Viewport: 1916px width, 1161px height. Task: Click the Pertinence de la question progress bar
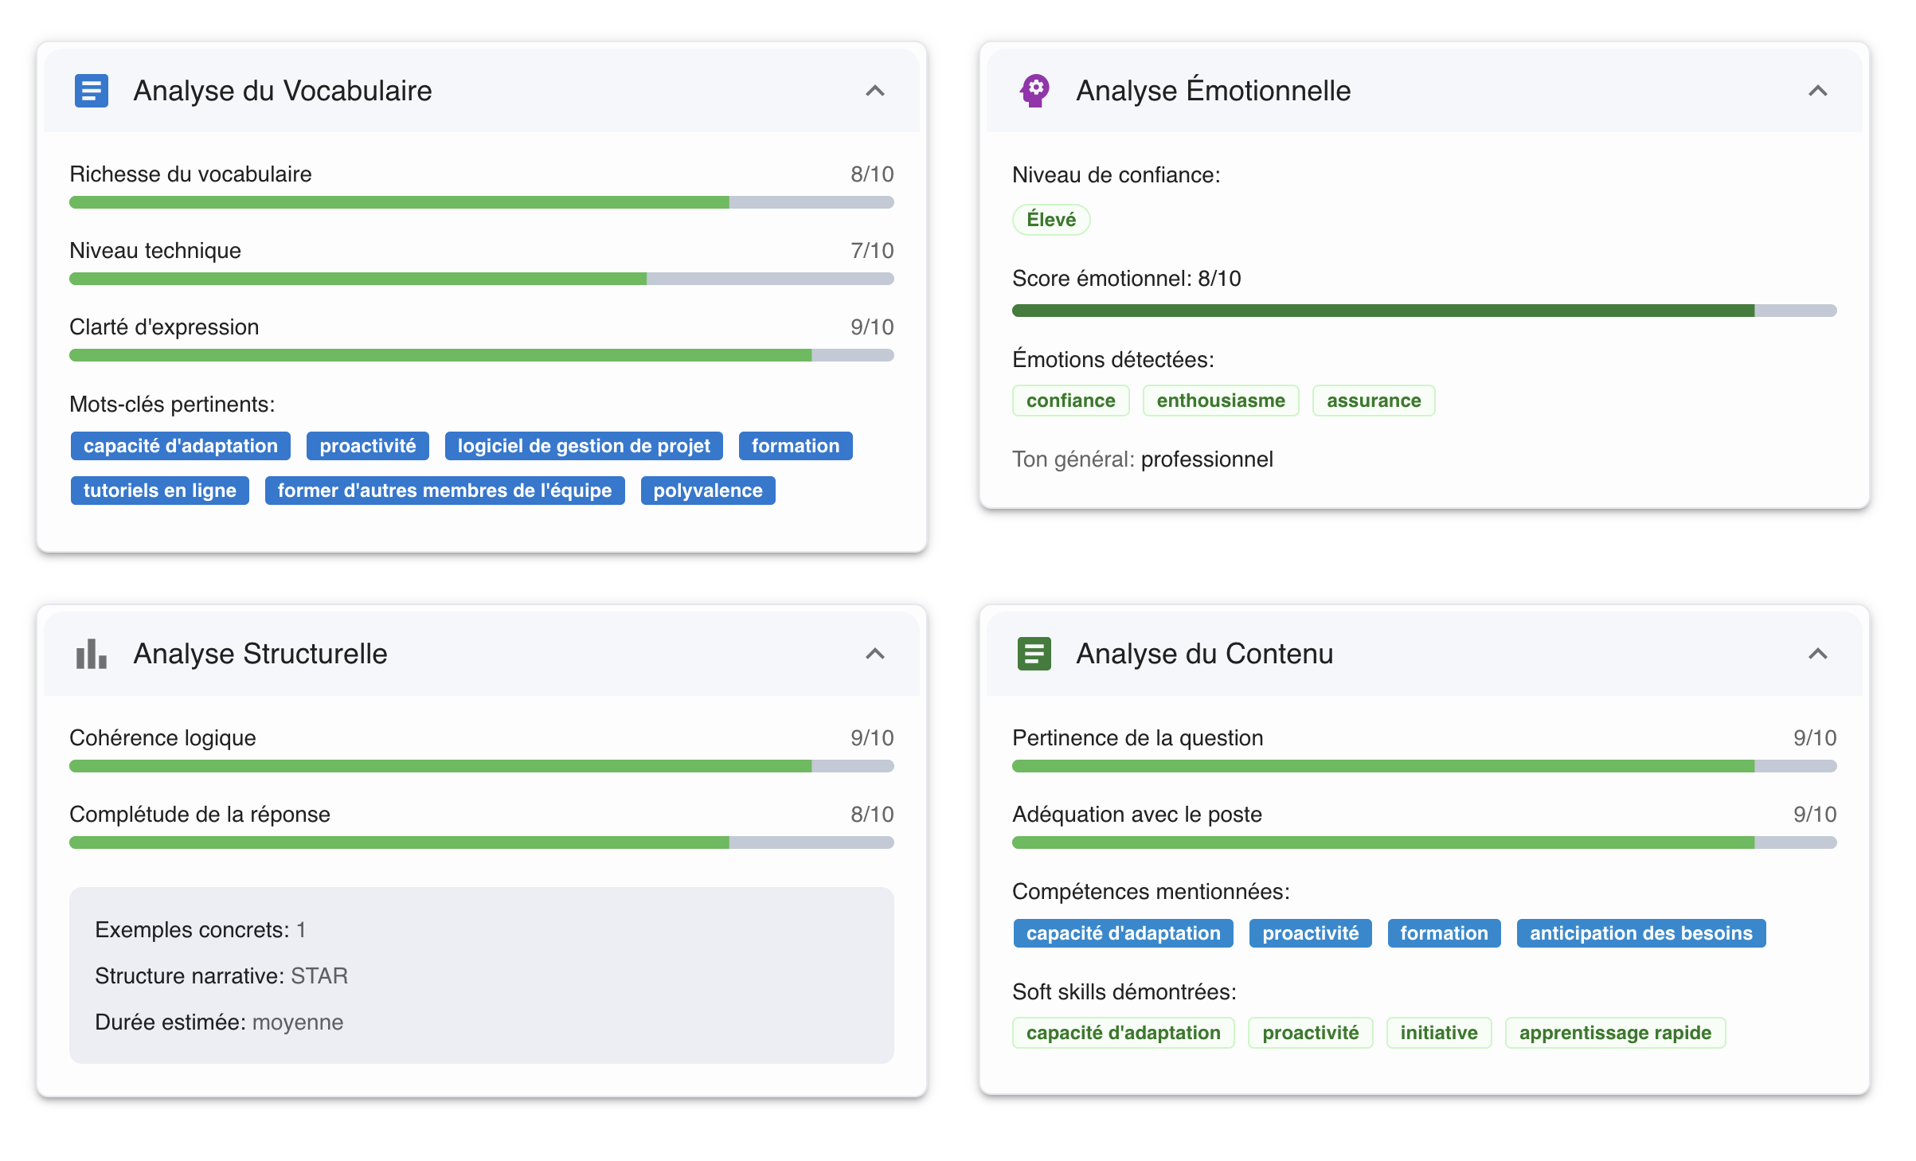tap(1425, 766)
